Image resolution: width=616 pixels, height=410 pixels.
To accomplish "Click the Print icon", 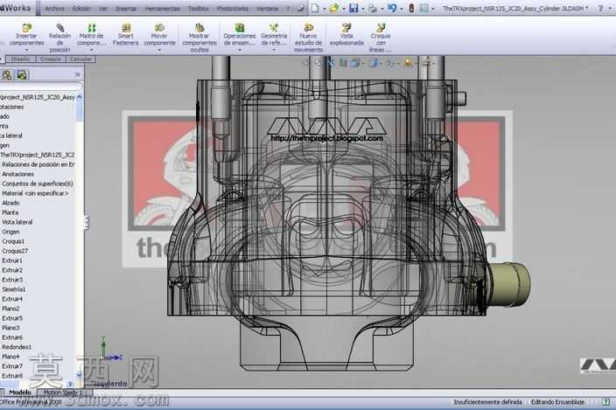I will pyautogui.click(x=373, y=8).
